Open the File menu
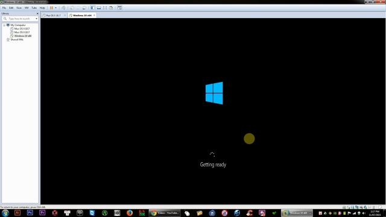 (4, 8)
